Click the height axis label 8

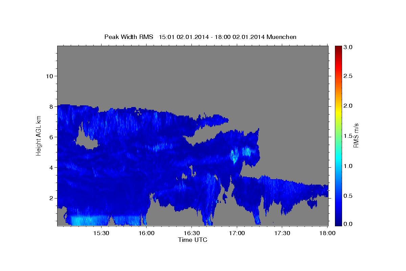pyautogui.click(x=50, y=106)
